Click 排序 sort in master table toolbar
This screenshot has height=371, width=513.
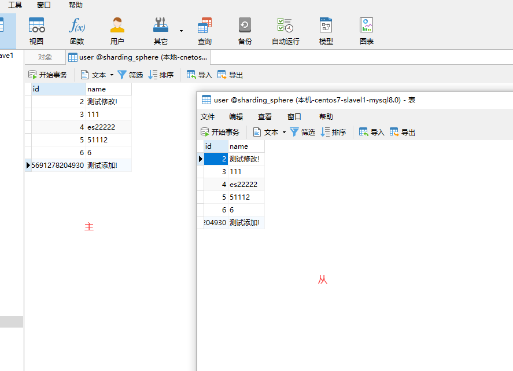coord(161,75)
